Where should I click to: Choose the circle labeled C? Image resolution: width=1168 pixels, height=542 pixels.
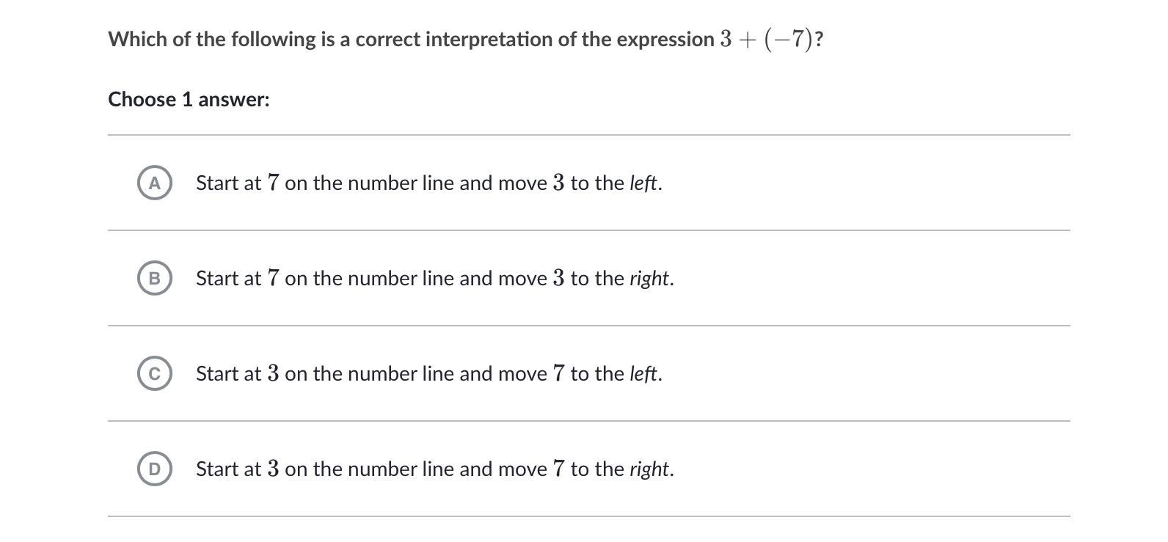coord(154,373)
